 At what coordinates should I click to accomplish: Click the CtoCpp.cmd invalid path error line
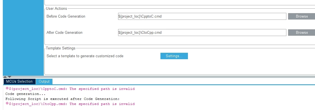coord(72,104)
